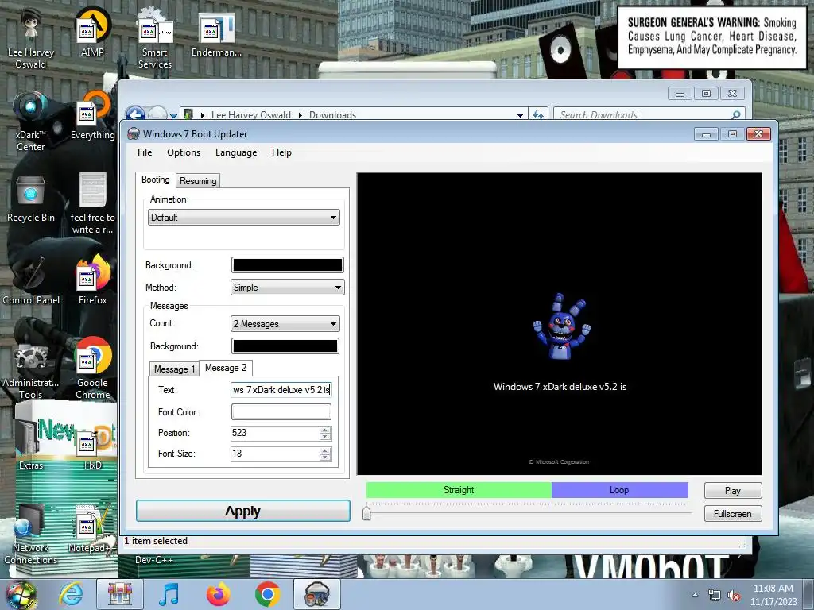Open Network Connections desktop icon
The image size is (814, 610).
31,535
